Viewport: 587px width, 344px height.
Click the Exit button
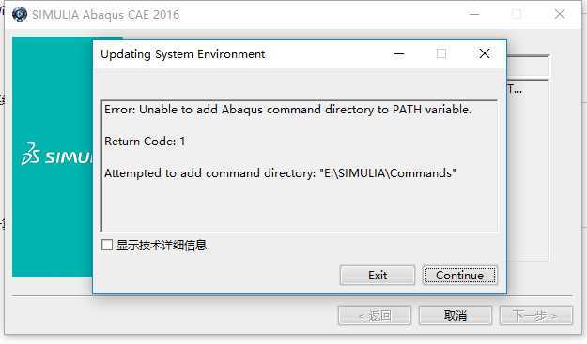(x=378, y=276)
